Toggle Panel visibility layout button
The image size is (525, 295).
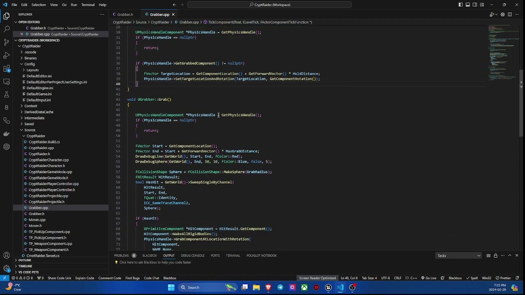468,5
